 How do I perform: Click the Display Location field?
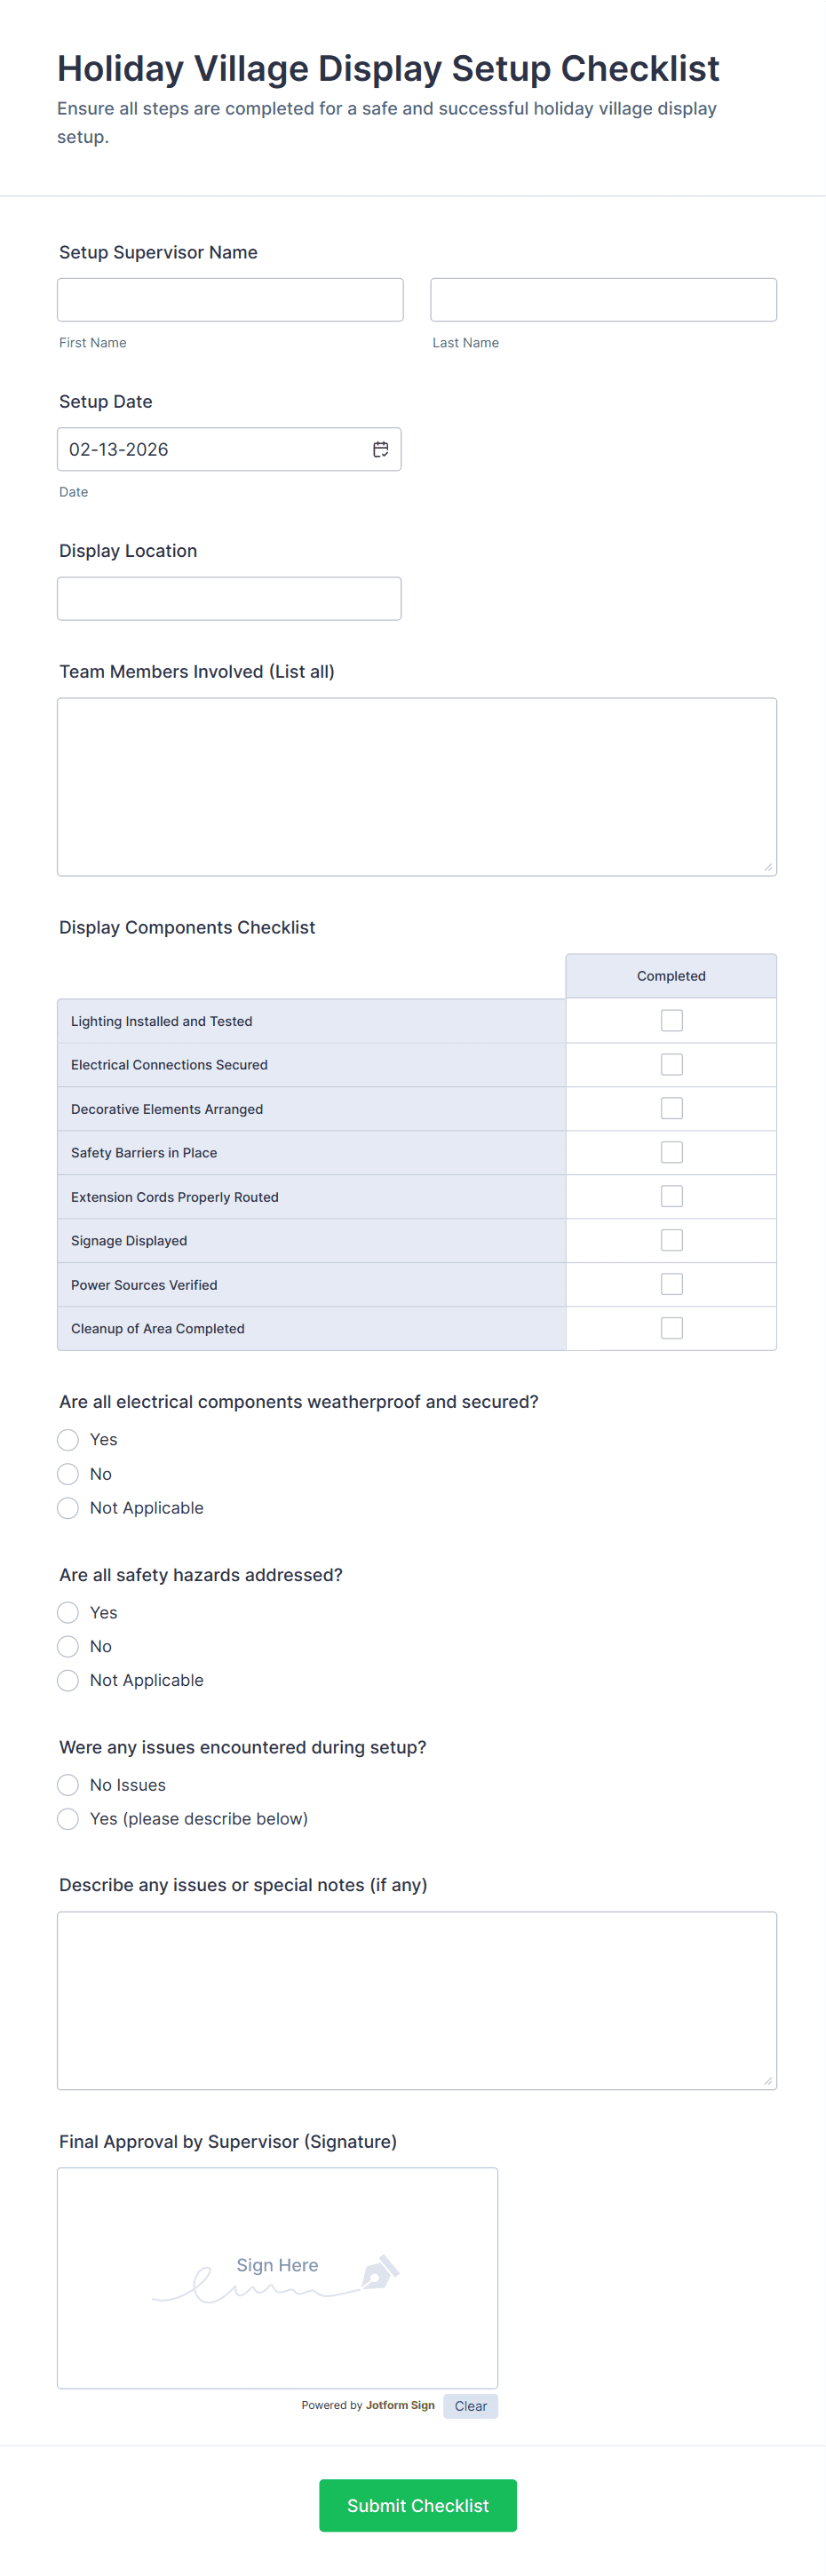tap(229, 598)
